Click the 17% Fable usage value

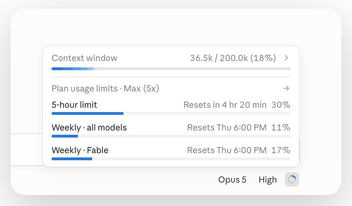pos(281,150)
